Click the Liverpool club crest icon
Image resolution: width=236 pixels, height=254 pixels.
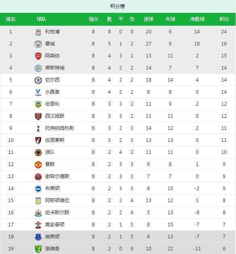pos(38,32)
